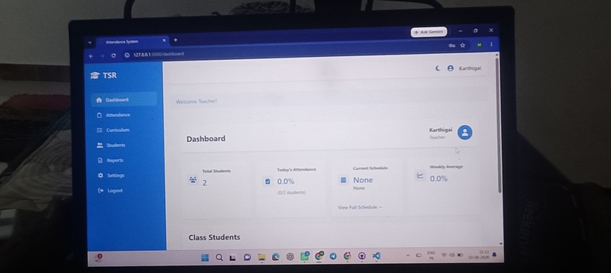Open a new browser tab
This screenshot has width=611, height=273.
(175, 39)
